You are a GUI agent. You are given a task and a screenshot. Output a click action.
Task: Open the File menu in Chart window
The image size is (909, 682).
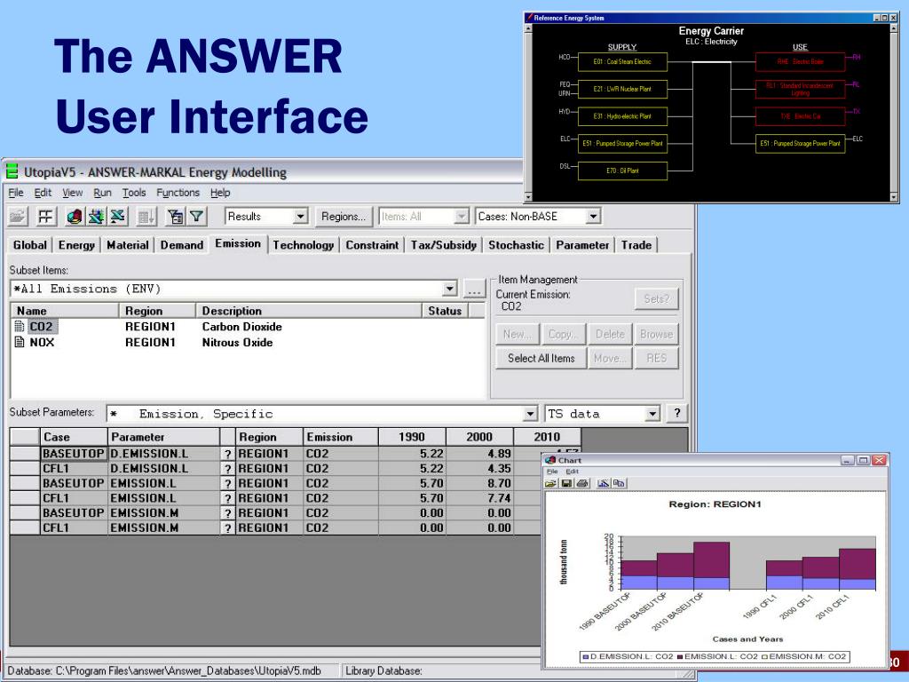coord(552,472)
